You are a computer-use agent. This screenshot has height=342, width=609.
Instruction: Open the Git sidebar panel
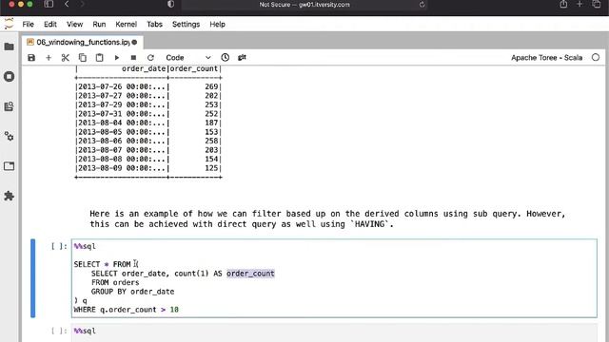[x=9, y=106]
